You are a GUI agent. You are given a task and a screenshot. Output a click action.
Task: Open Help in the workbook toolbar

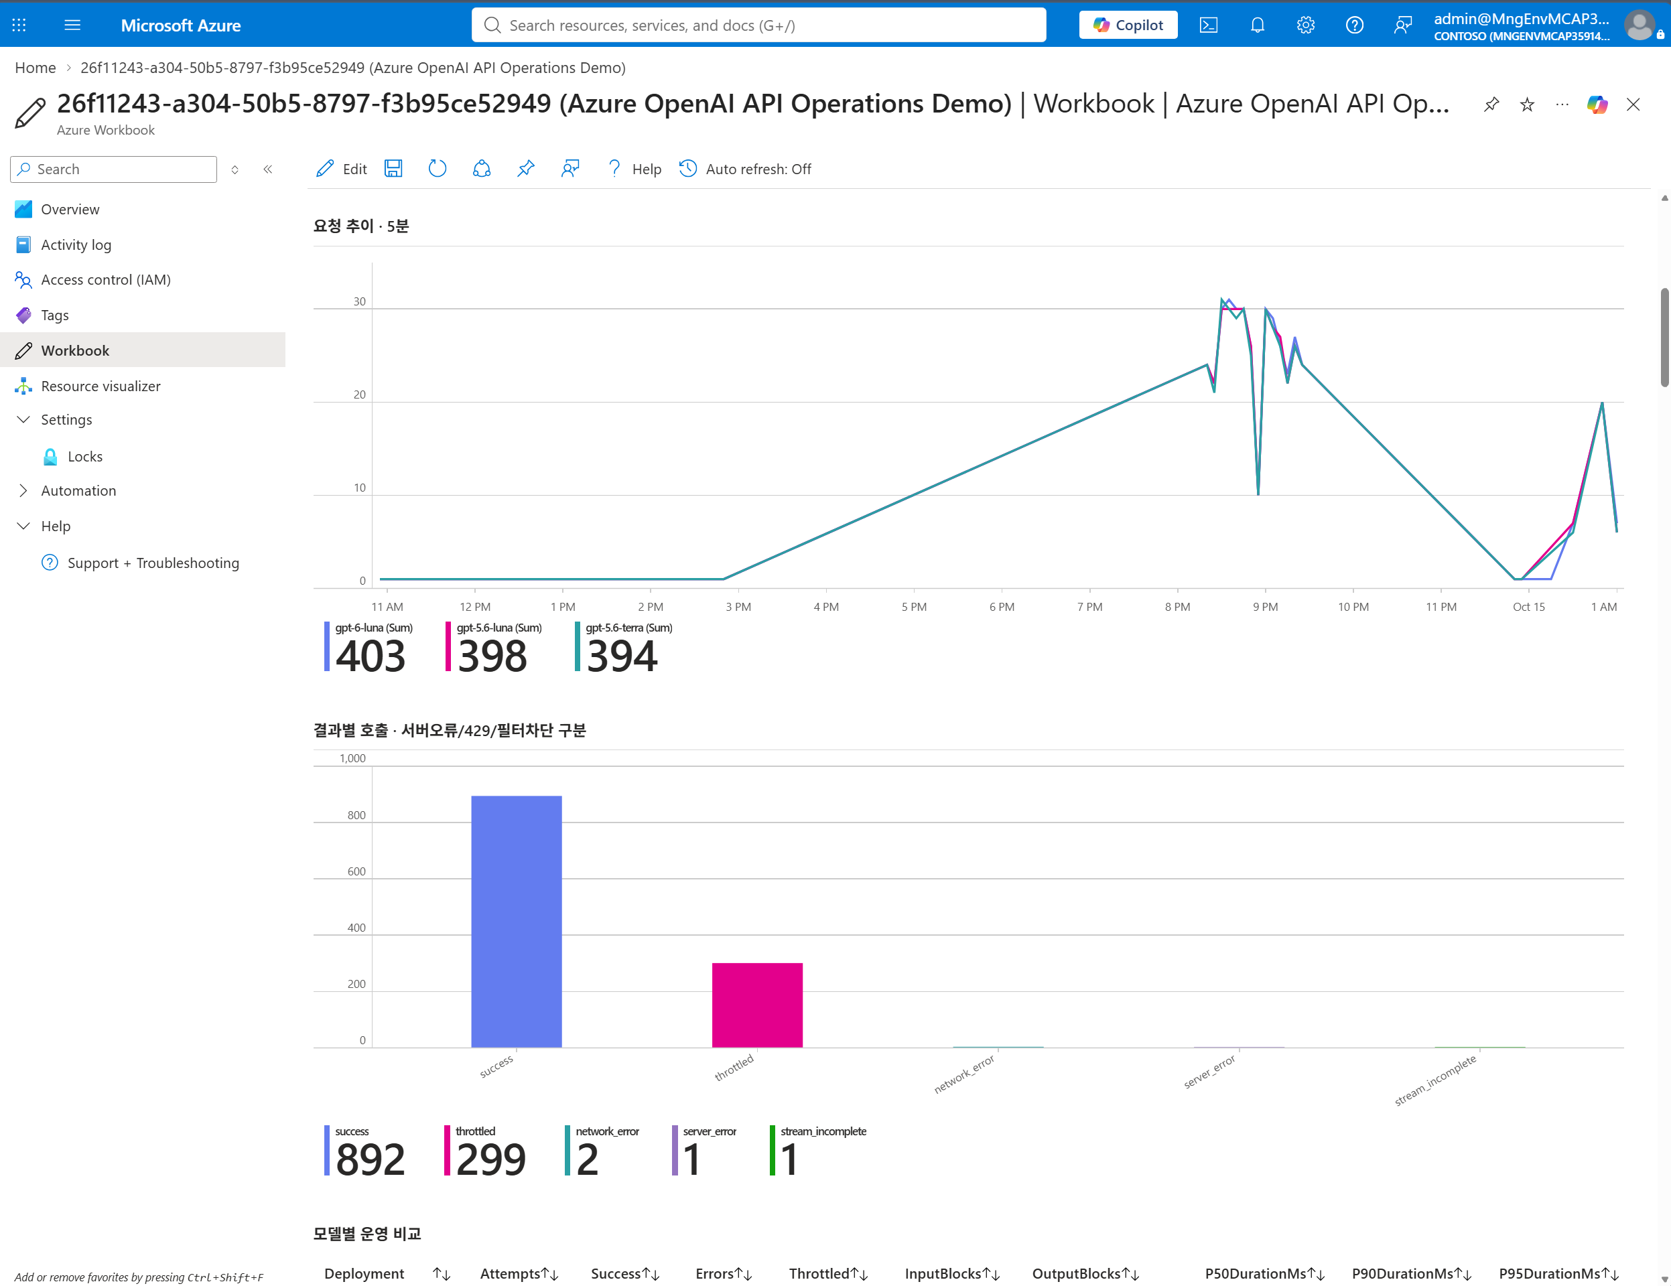634,169
